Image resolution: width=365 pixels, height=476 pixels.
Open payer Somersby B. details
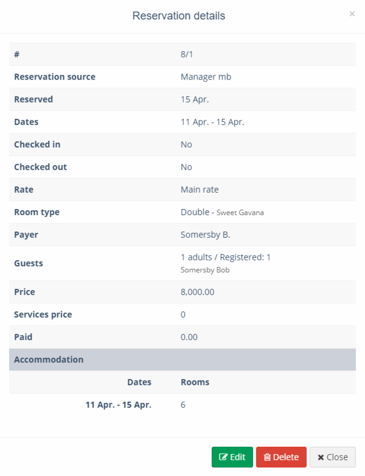205,235
